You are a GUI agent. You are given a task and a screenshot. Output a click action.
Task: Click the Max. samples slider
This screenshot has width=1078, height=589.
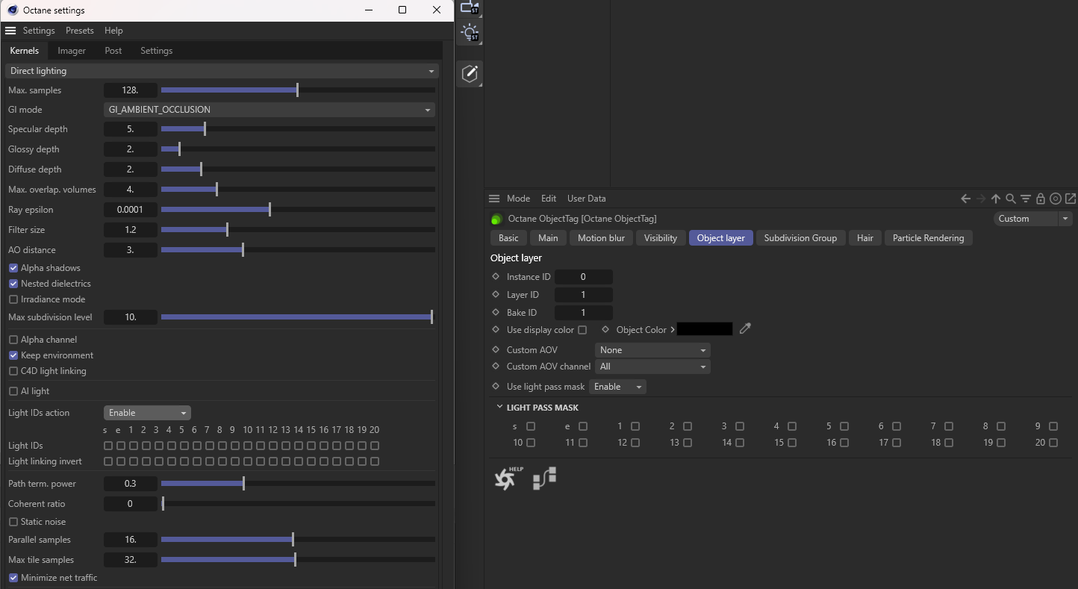click(x=298, y=90)
